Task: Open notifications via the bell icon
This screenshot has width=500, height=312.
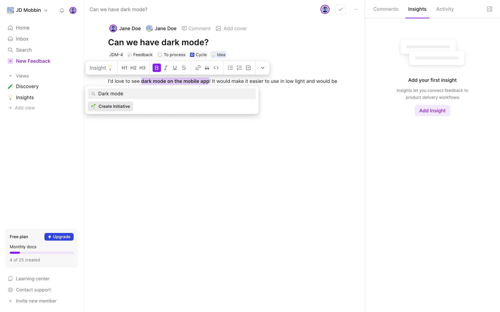Action: 62,10
